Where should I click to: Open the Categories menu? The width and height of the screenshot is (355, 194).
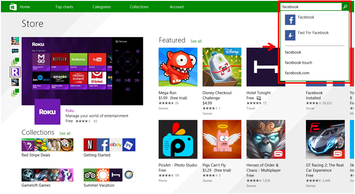pyautogui.click(x=102, y=7)
